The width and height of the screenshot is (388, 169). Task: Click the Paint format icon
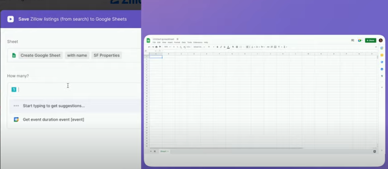160,47
